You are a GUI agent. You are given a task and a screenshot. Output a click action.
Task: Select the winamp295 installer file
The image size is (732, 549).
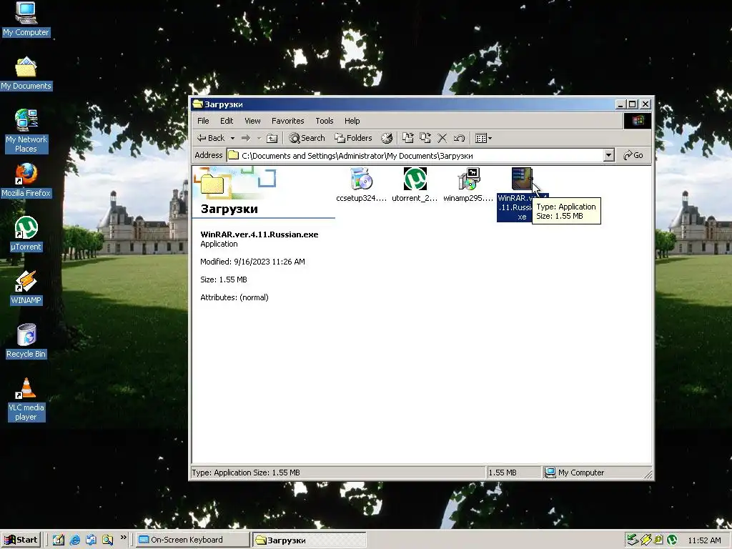[468, 185]
